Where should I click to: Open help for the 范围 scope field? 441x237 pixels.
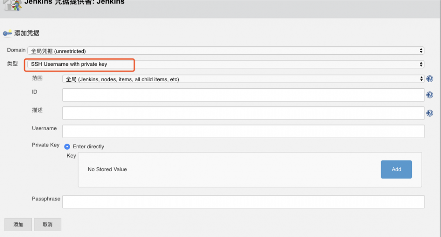point(430,79)
